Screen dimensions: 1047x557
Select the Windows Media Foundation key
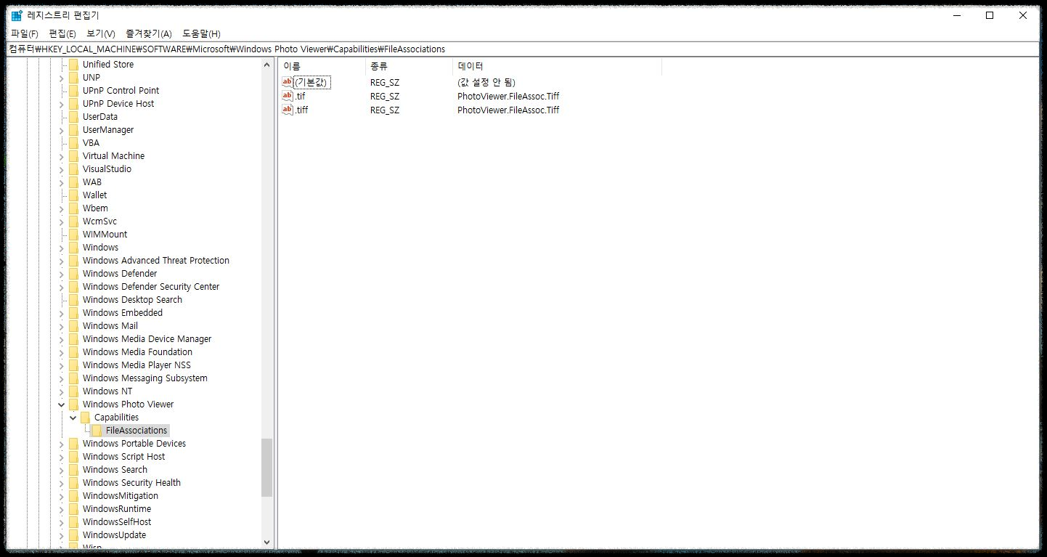click(137, 352)
